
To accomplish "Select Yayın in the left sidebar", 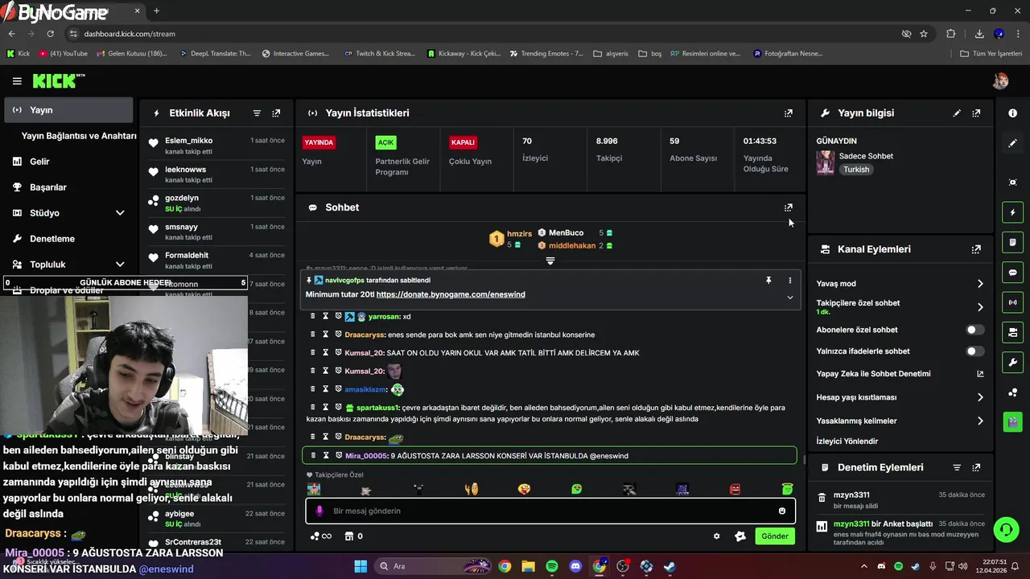I will pos(68,110).
